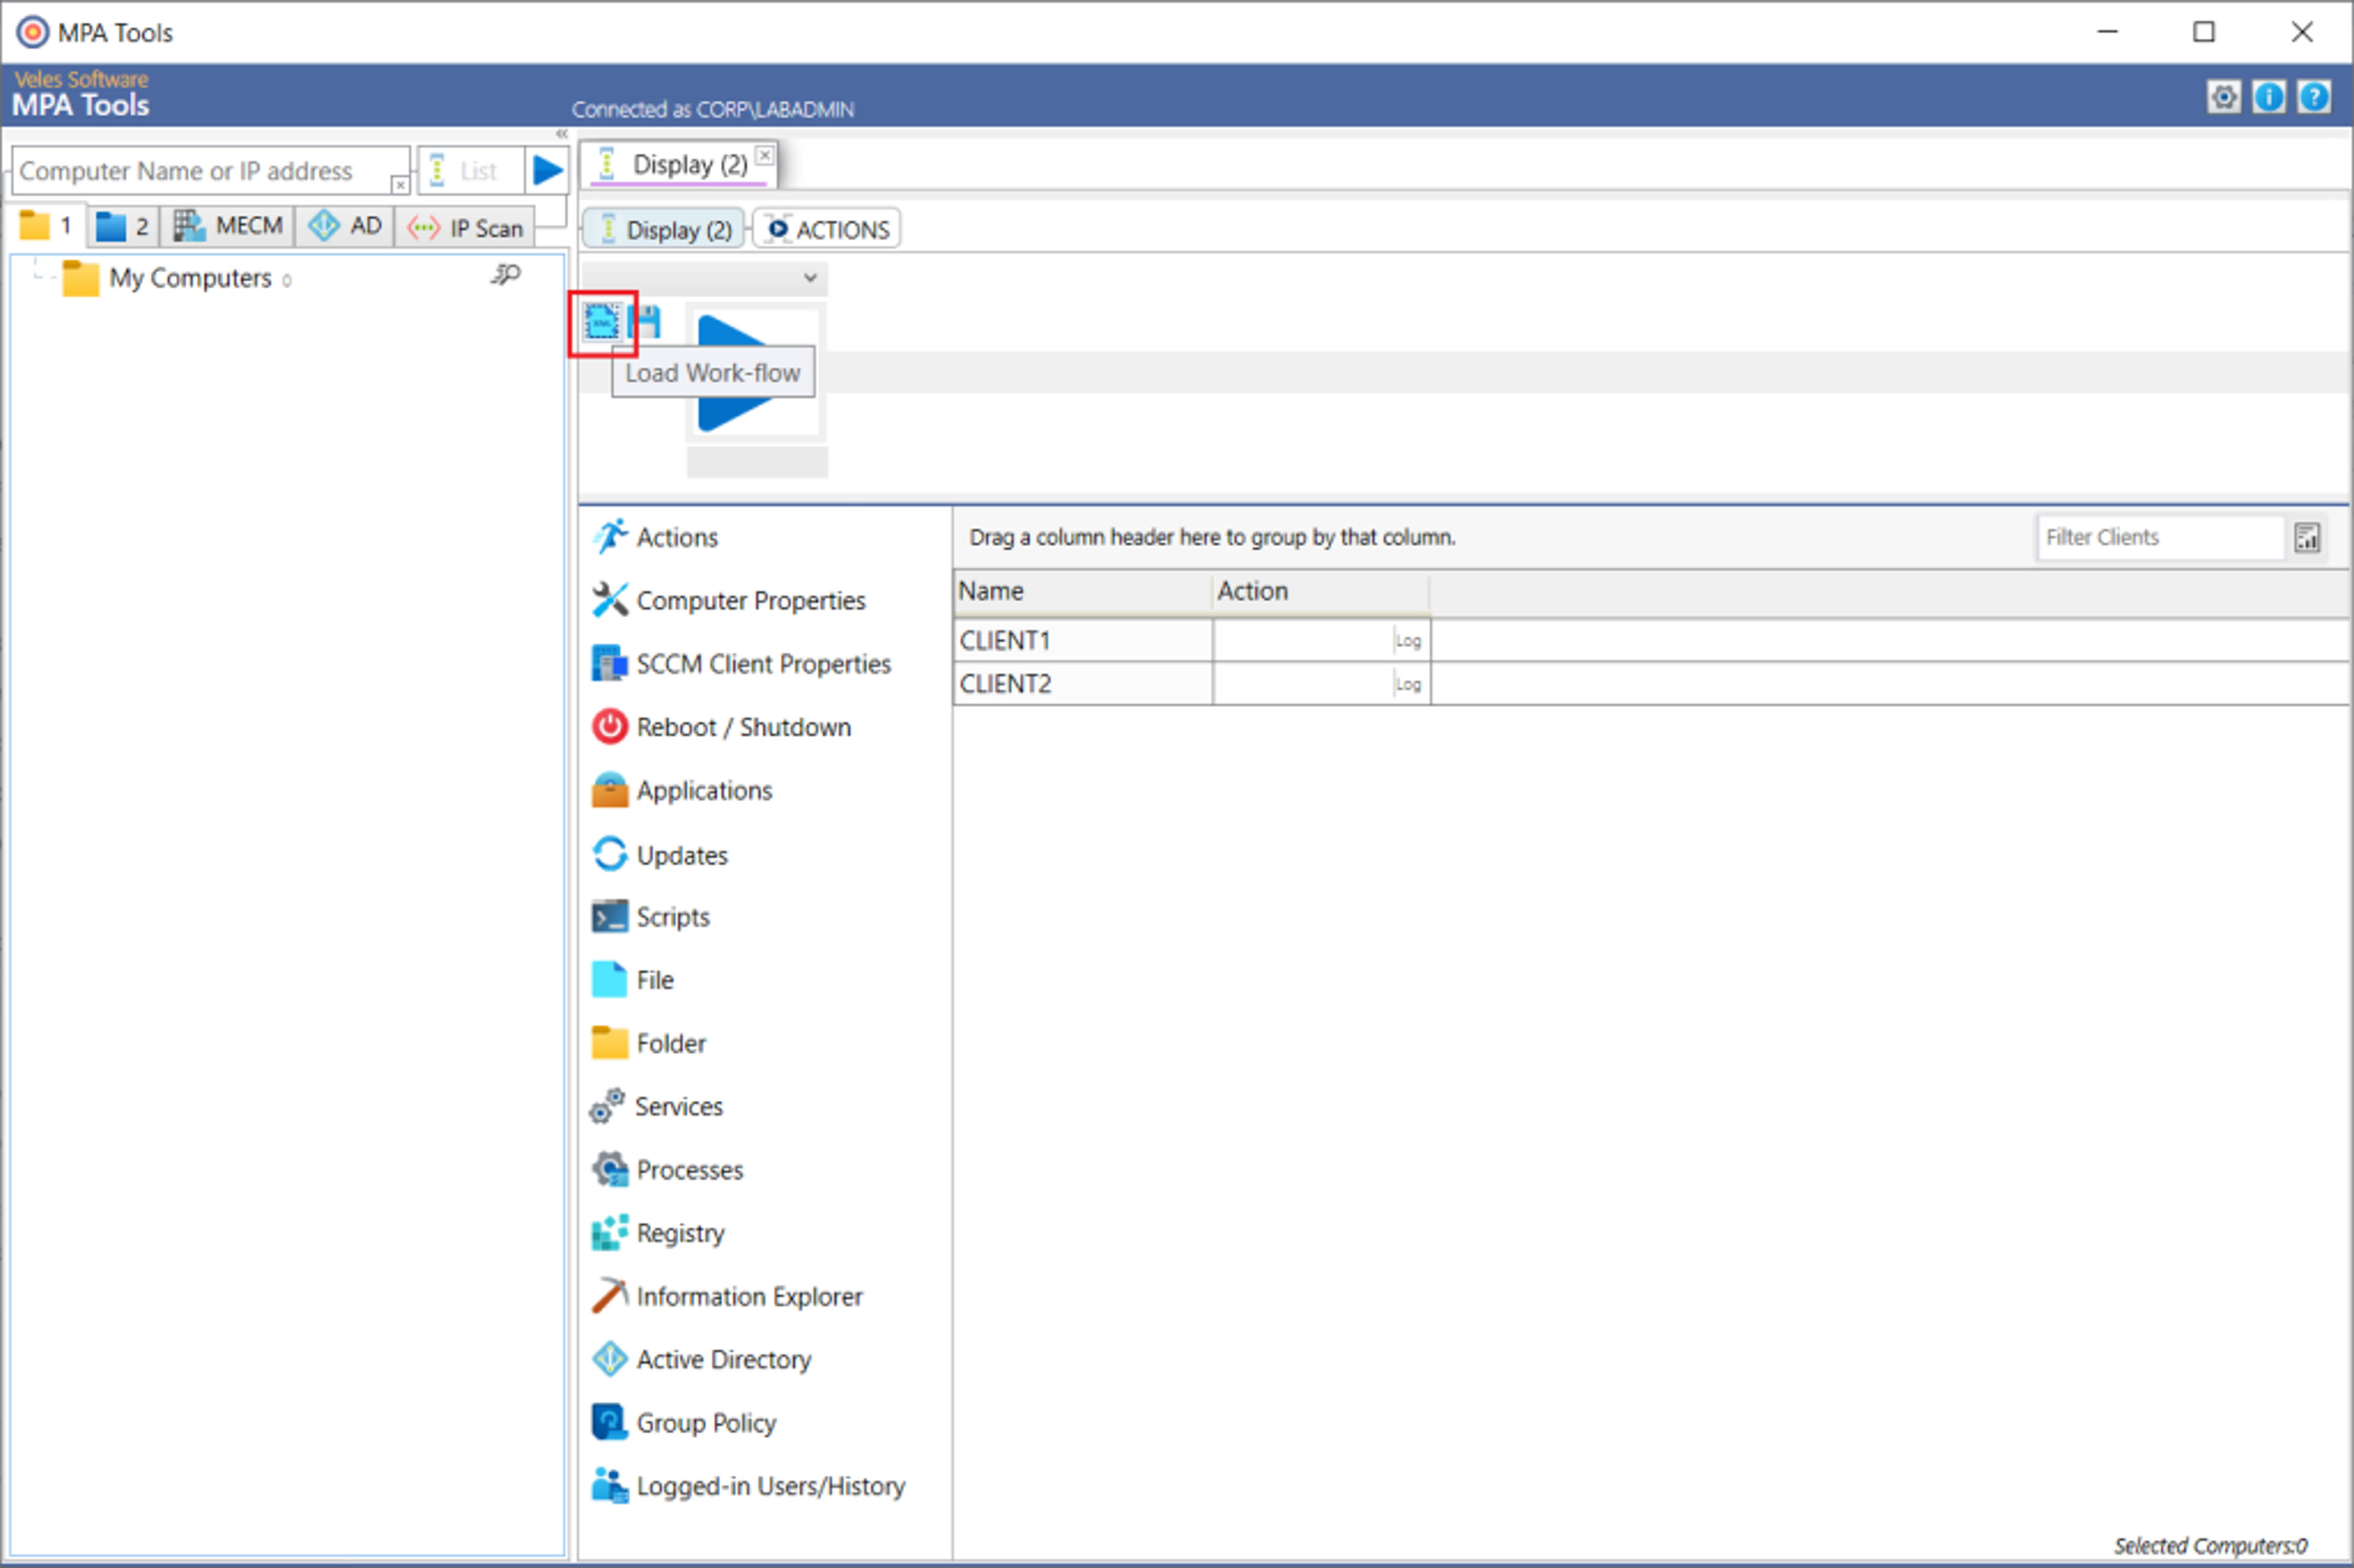Open the Actions category
The height and width of the screenshot is (1568, 2354).
[656, 537]
